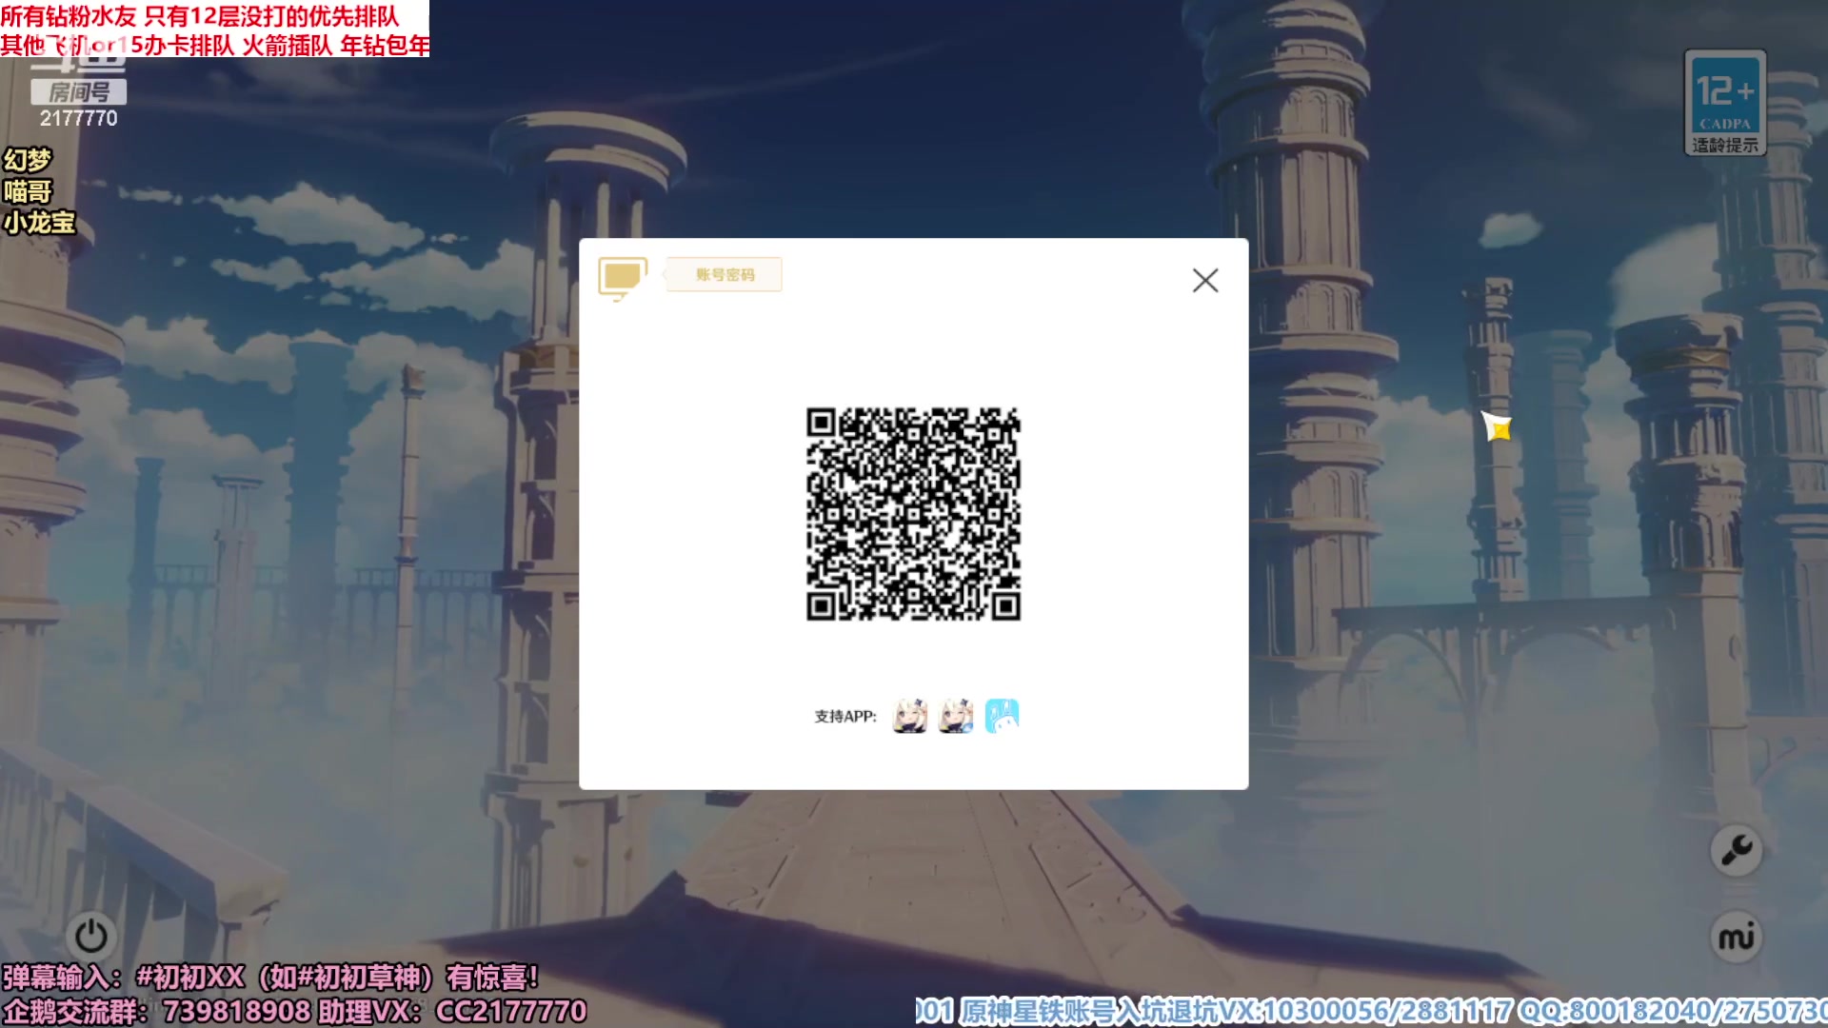
Task: Click the first Genshin app icon after 支持APP
Action: [x=909, y=716]
